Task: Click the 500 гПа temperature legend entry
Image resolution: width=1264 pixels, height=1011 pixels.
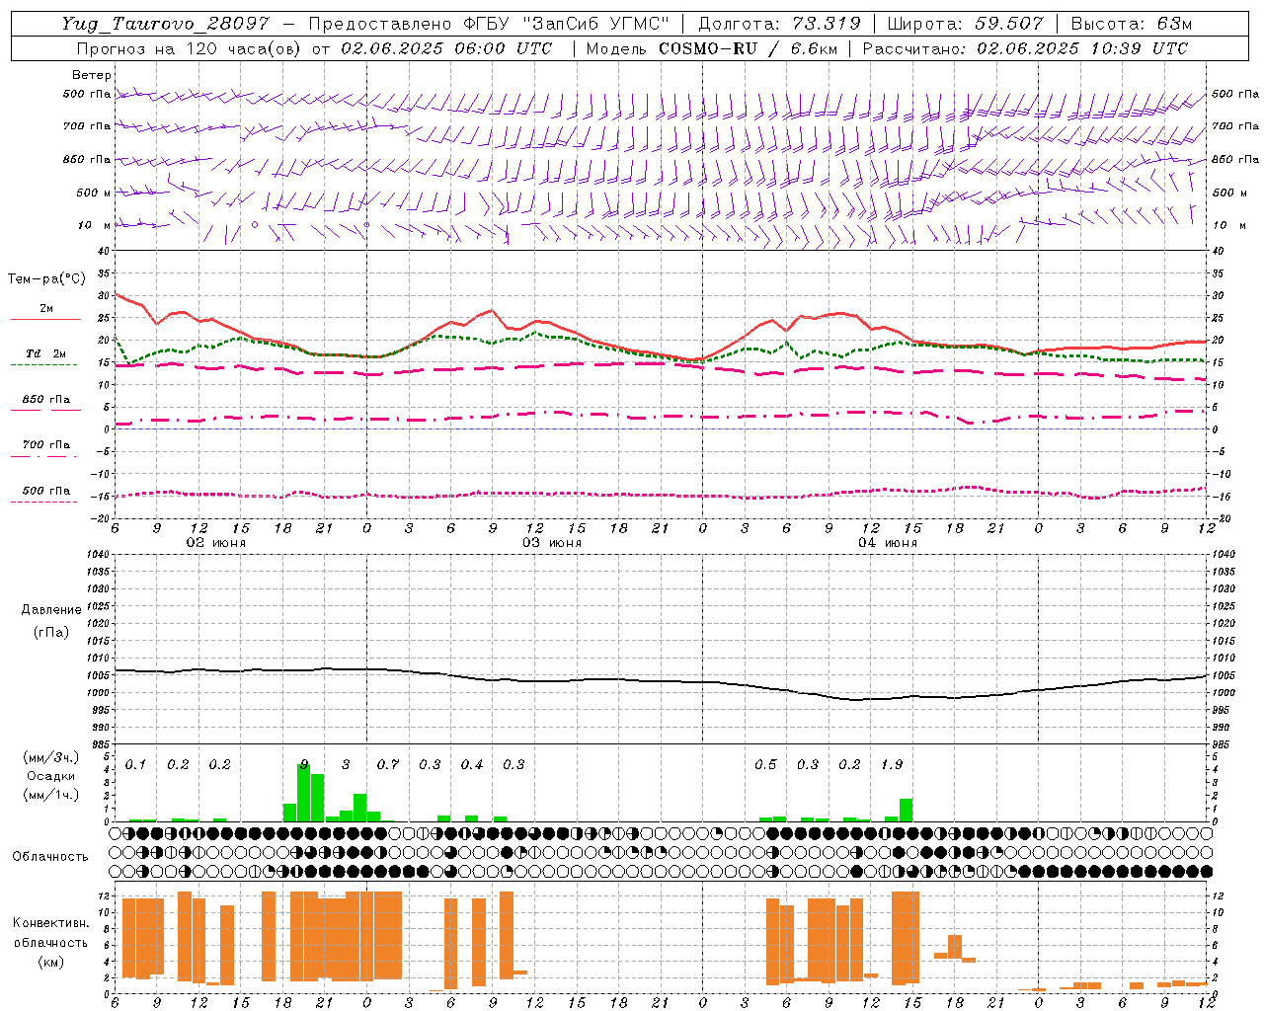Action: click(x=46, y=491)
